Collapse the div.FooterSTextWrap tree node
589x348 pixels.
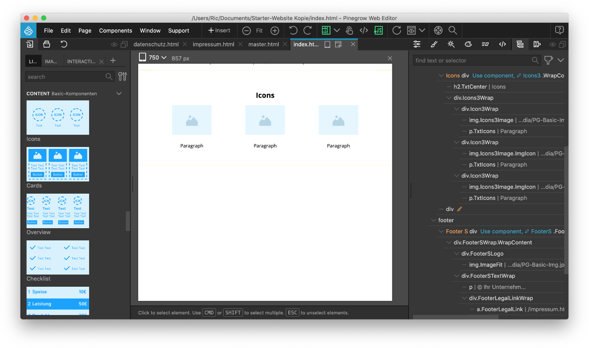(x=457, y=276)
